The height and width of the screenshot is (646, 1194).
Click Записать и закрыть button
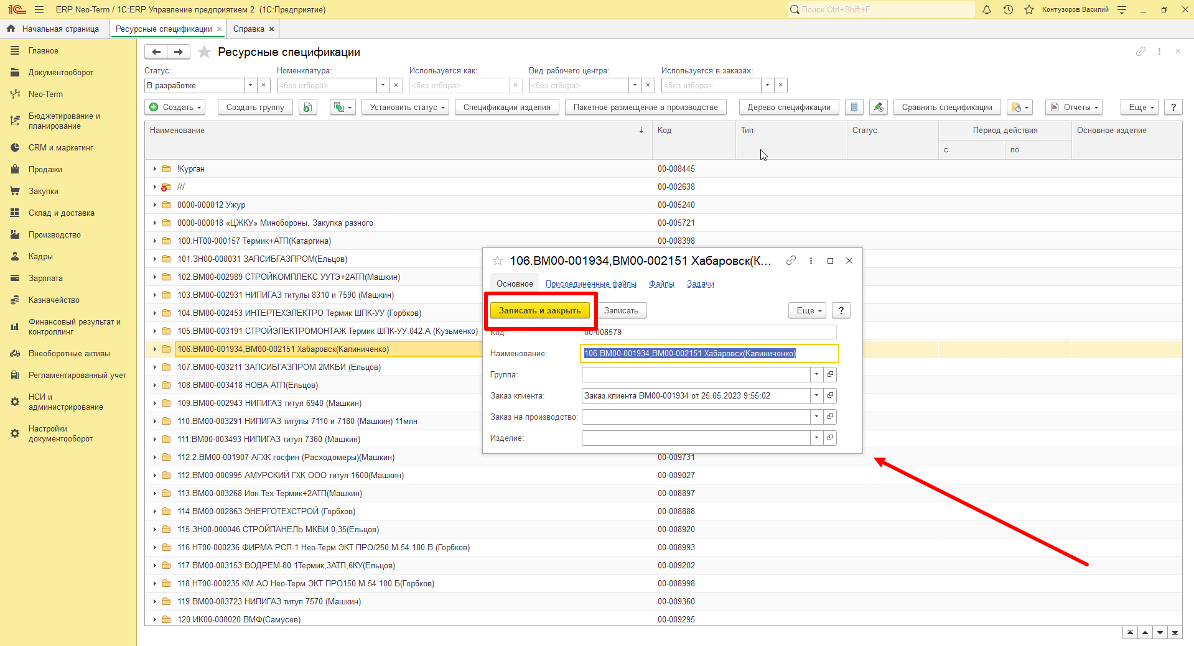(x=539, y=310)
